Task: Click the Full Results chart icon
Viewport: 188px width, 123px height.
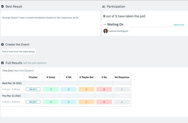Action: (x=3, y=63)
